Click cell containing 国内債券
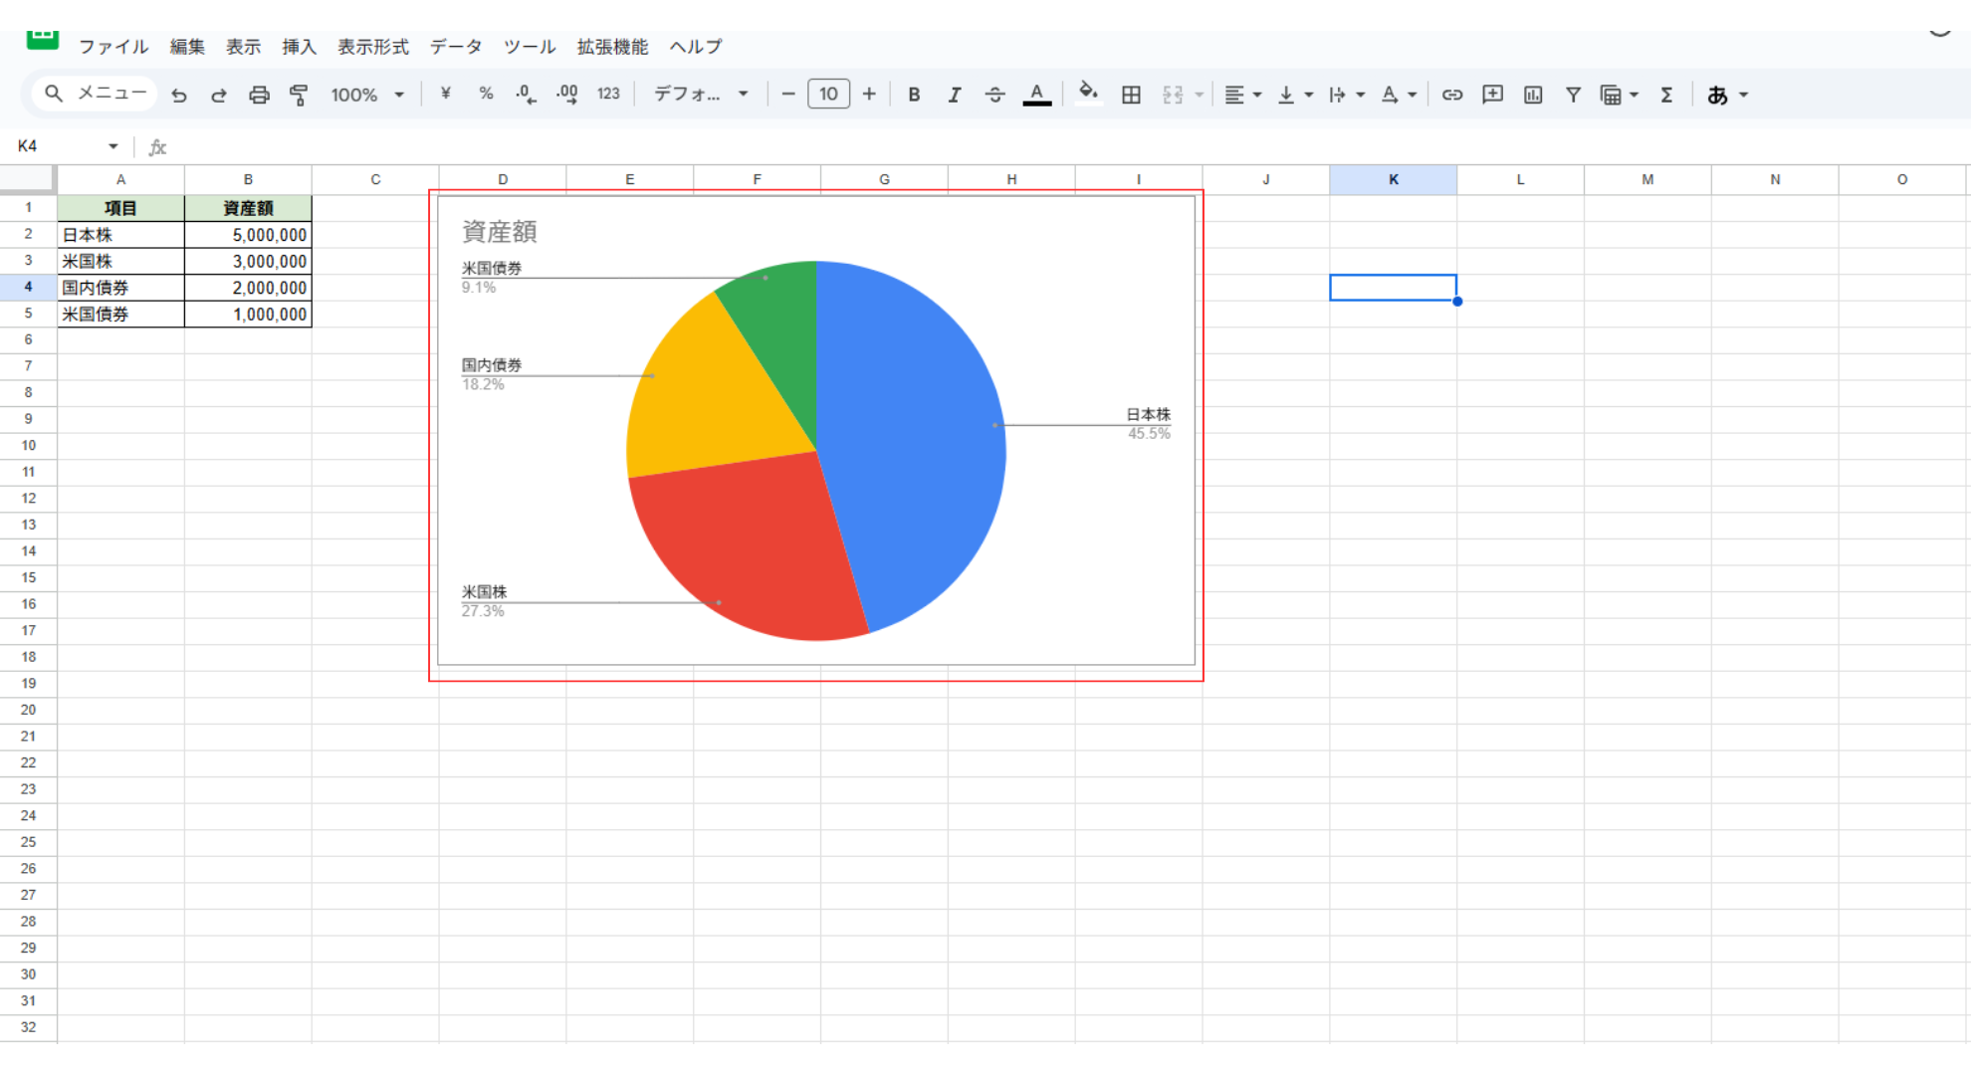Screen dimensions: 1971x1075 click(x=120, y=288)
